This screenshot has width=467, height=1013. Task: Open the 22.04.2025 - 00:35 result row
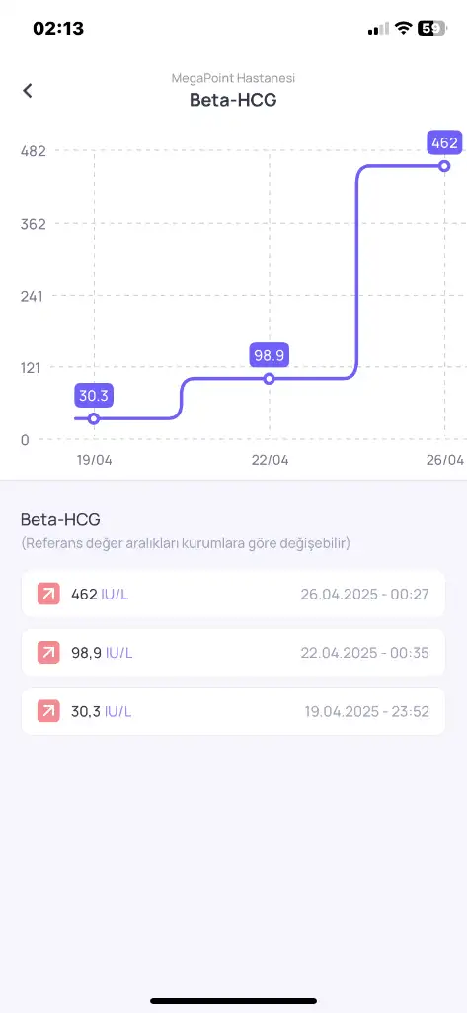233,653
